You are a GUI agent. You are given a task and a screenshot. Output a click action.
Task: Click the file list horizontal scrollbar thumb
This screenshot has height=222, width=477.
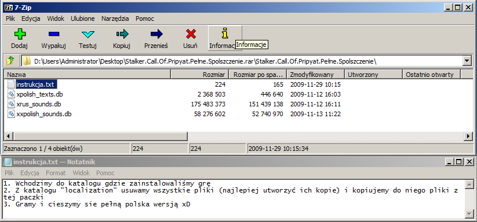(x=100, y=136)
